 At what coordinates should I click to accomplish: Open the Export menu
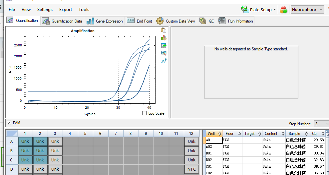66,10
